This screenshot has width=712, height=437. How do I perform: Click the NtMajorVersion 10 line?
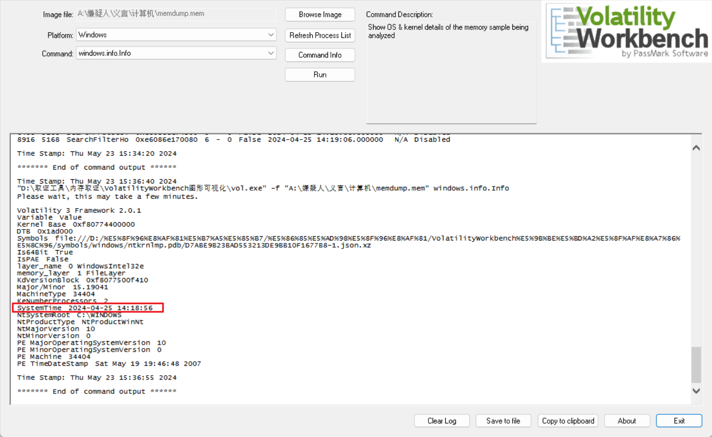[x=56, y=329]
